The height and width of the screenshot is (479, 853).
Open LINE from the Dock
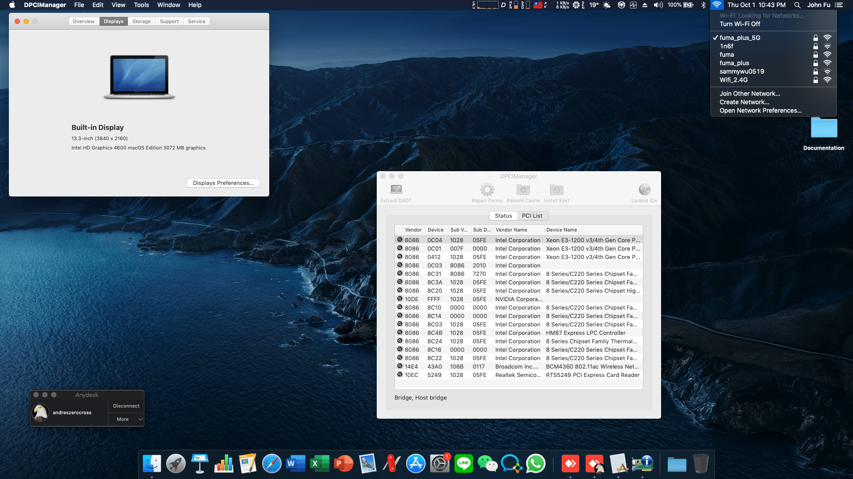tap(464, 463)
